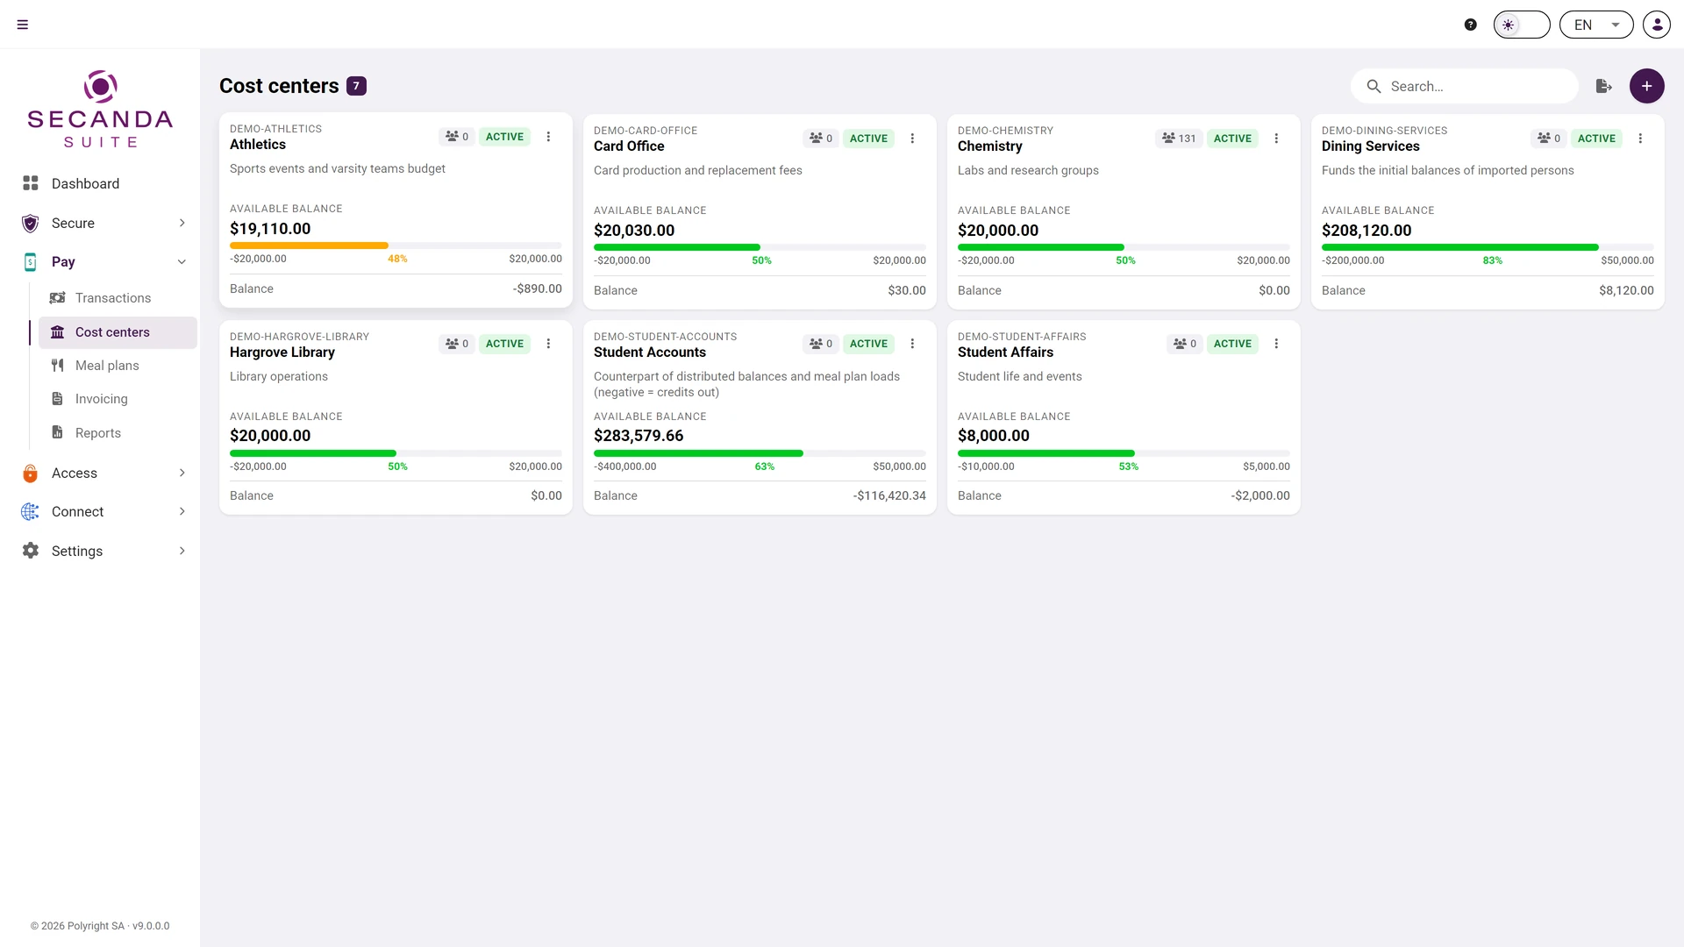
Task: Expand the Secure section chevron
Action: tap(182, 223)
